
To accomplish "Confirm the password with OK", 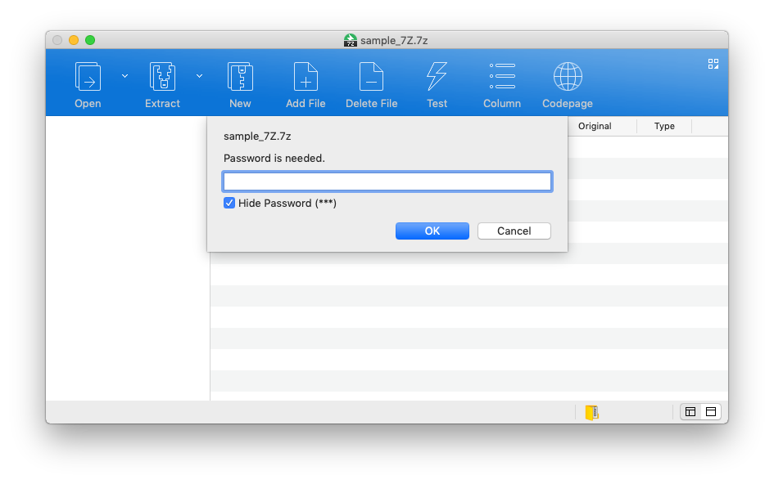I will click(432, 231).
